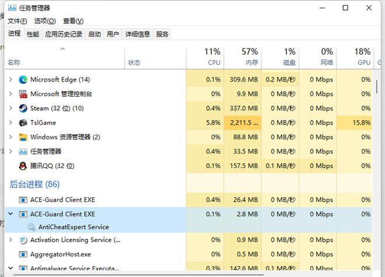Switch to the 启动 tab
This screenshot has height=277, width=385.
(94, 34)
